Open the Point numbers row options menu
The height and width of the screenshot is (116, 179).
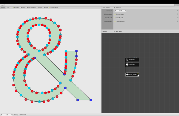tap(178, 21)
